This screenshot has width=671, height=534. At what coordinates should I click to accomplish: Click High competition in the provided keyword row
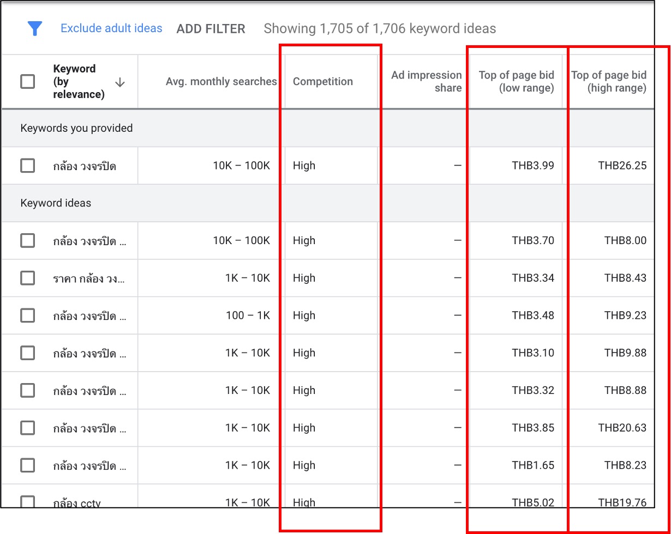coord(304,166)
